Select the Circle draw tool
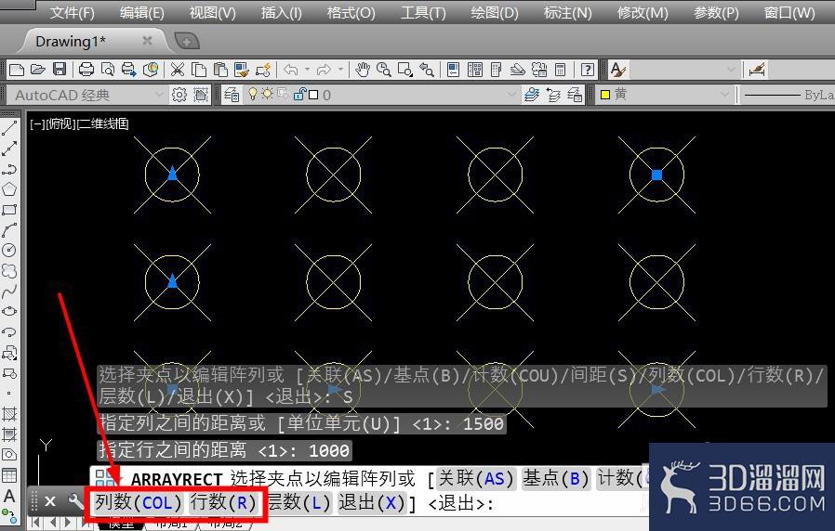 9,251
